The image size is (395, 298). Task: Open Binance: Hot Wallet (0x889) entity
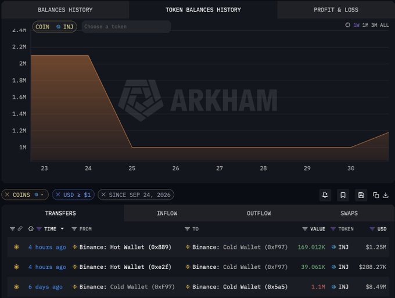point(125,247)
